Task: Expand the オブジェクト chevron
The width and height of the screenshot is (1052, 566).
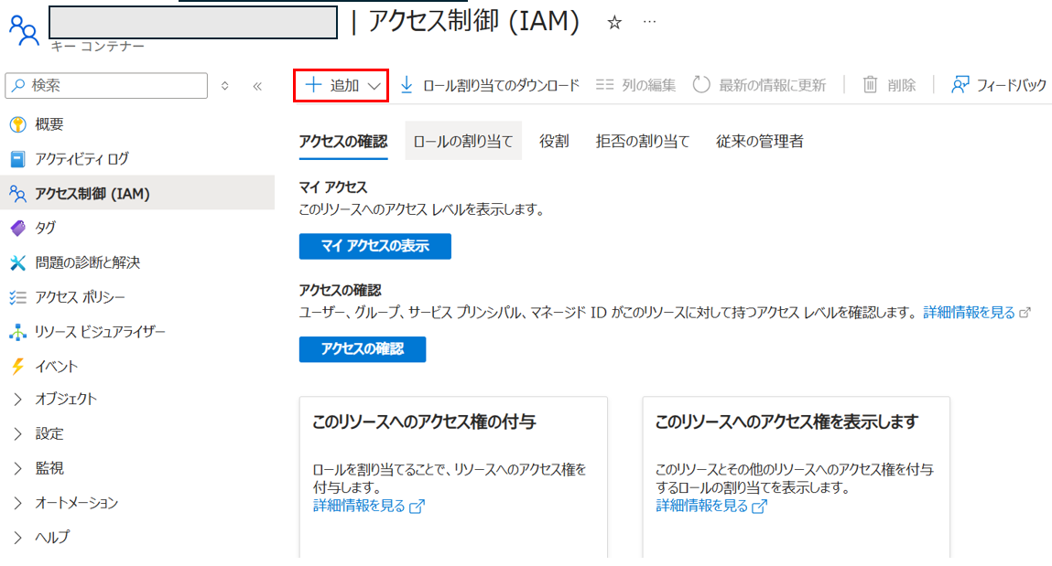Action: point(18,400)
